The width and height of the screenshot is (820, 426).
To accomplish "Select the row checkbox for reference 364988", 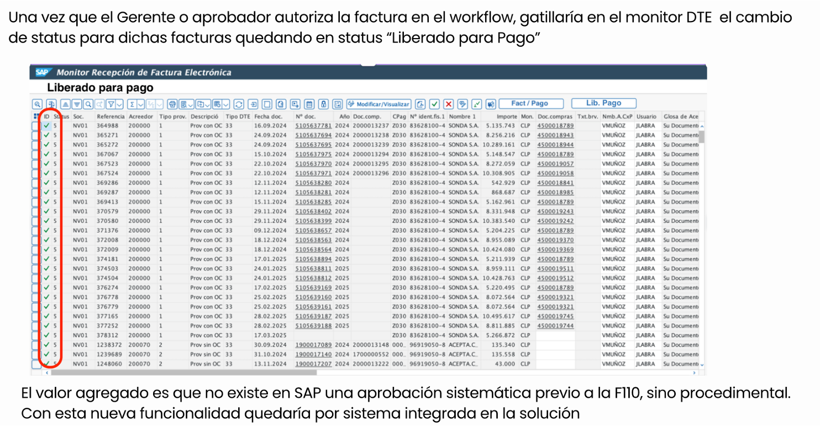I will point(36,126).
